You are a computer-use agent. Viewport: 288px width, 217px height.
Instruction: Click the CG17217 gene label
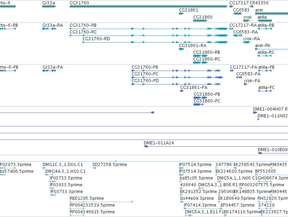point(239,3)
